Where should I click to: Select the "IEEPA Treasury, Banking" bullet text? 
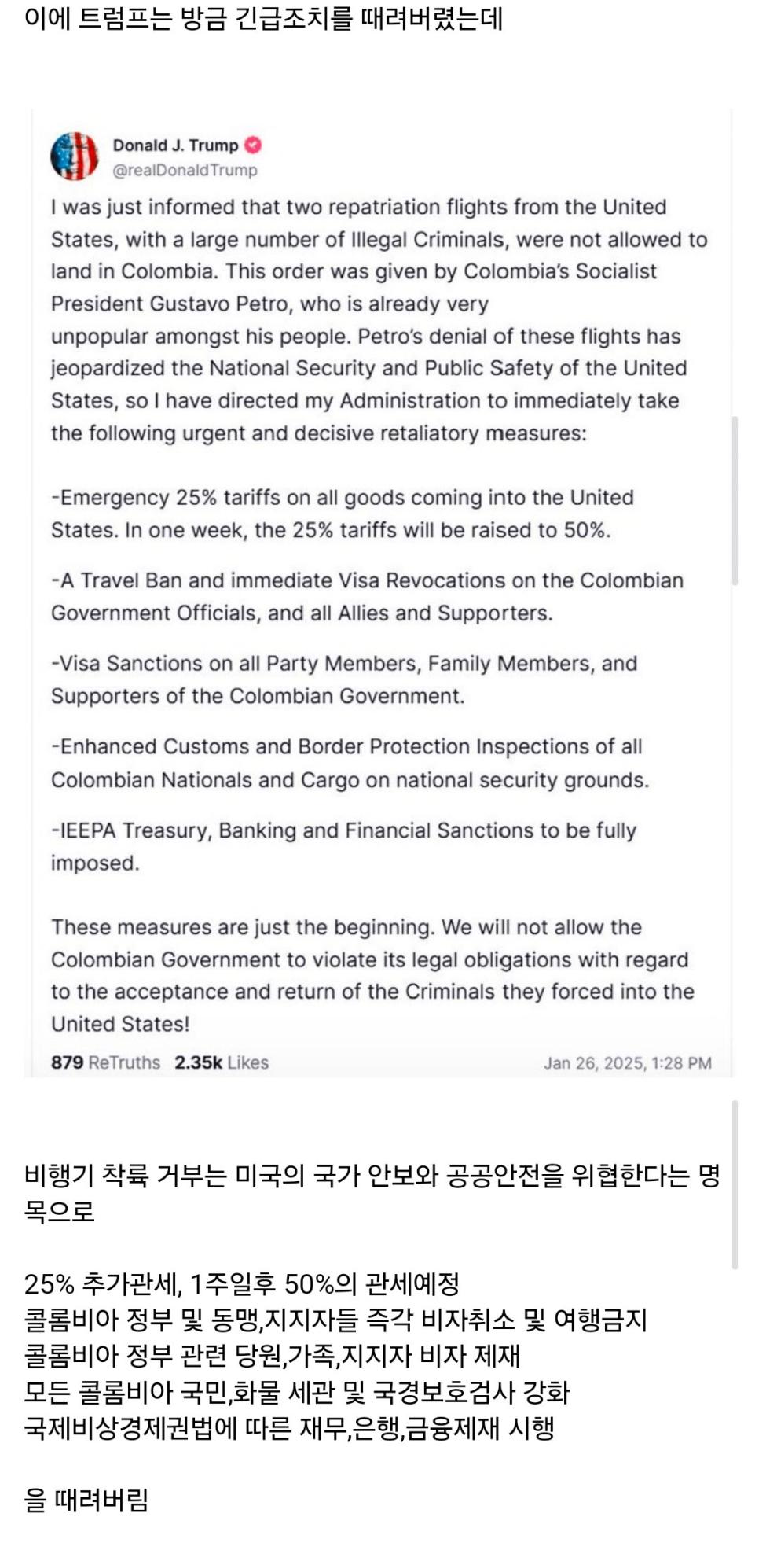pos(344,846)
